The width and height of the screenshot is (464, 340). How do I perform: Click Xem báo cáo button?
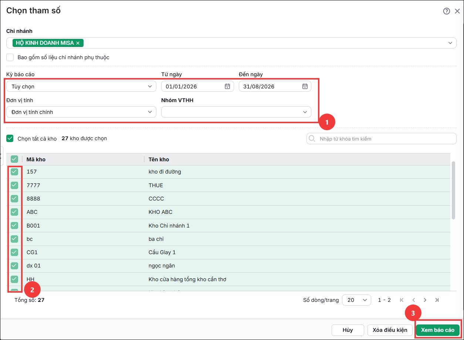click(x=438, y=330)
